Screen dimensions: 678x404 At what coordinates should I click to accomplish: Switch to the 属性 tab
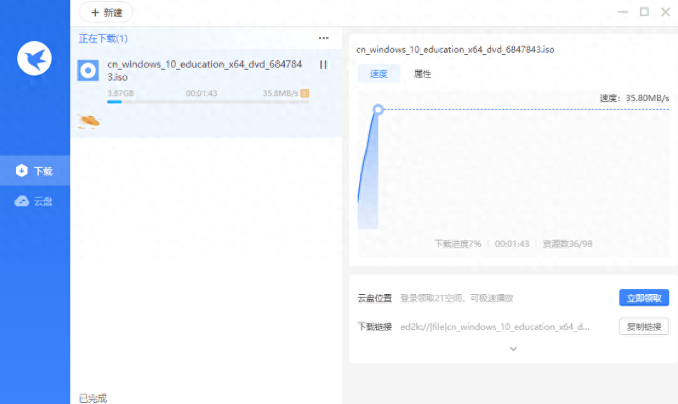point(423,74)
